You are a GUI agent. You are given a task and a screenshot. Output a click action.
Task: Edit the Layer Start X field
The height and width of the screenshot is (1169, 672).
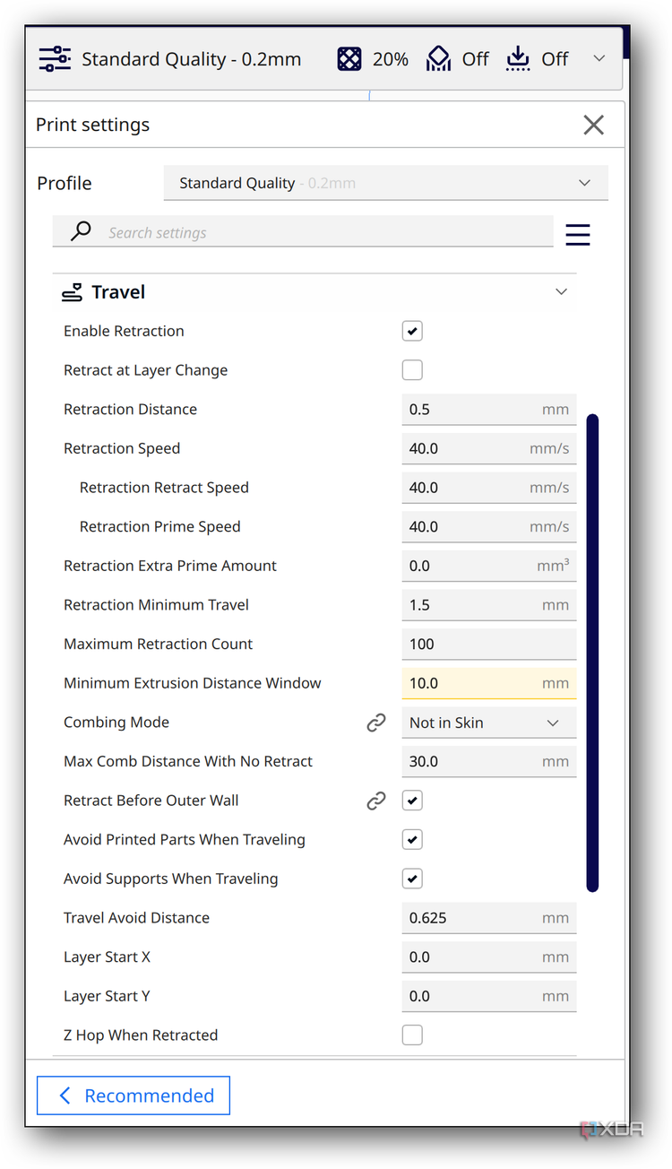tap(489, 957)
